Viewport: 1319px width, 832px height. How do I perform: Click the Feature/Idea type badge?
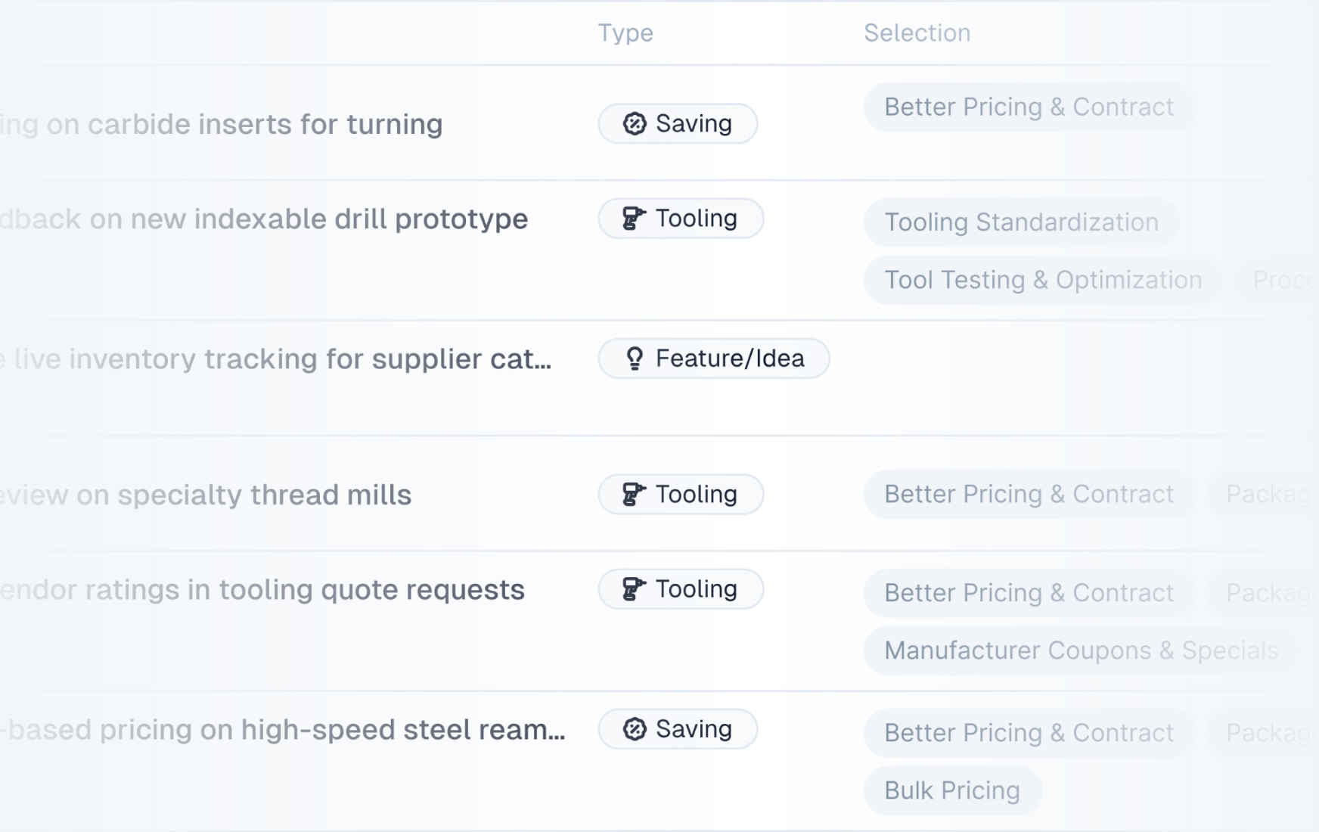click(x=714, y=359)
